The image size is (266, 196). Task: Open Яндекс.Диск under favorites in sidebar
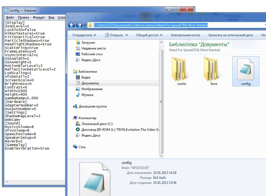91,60
